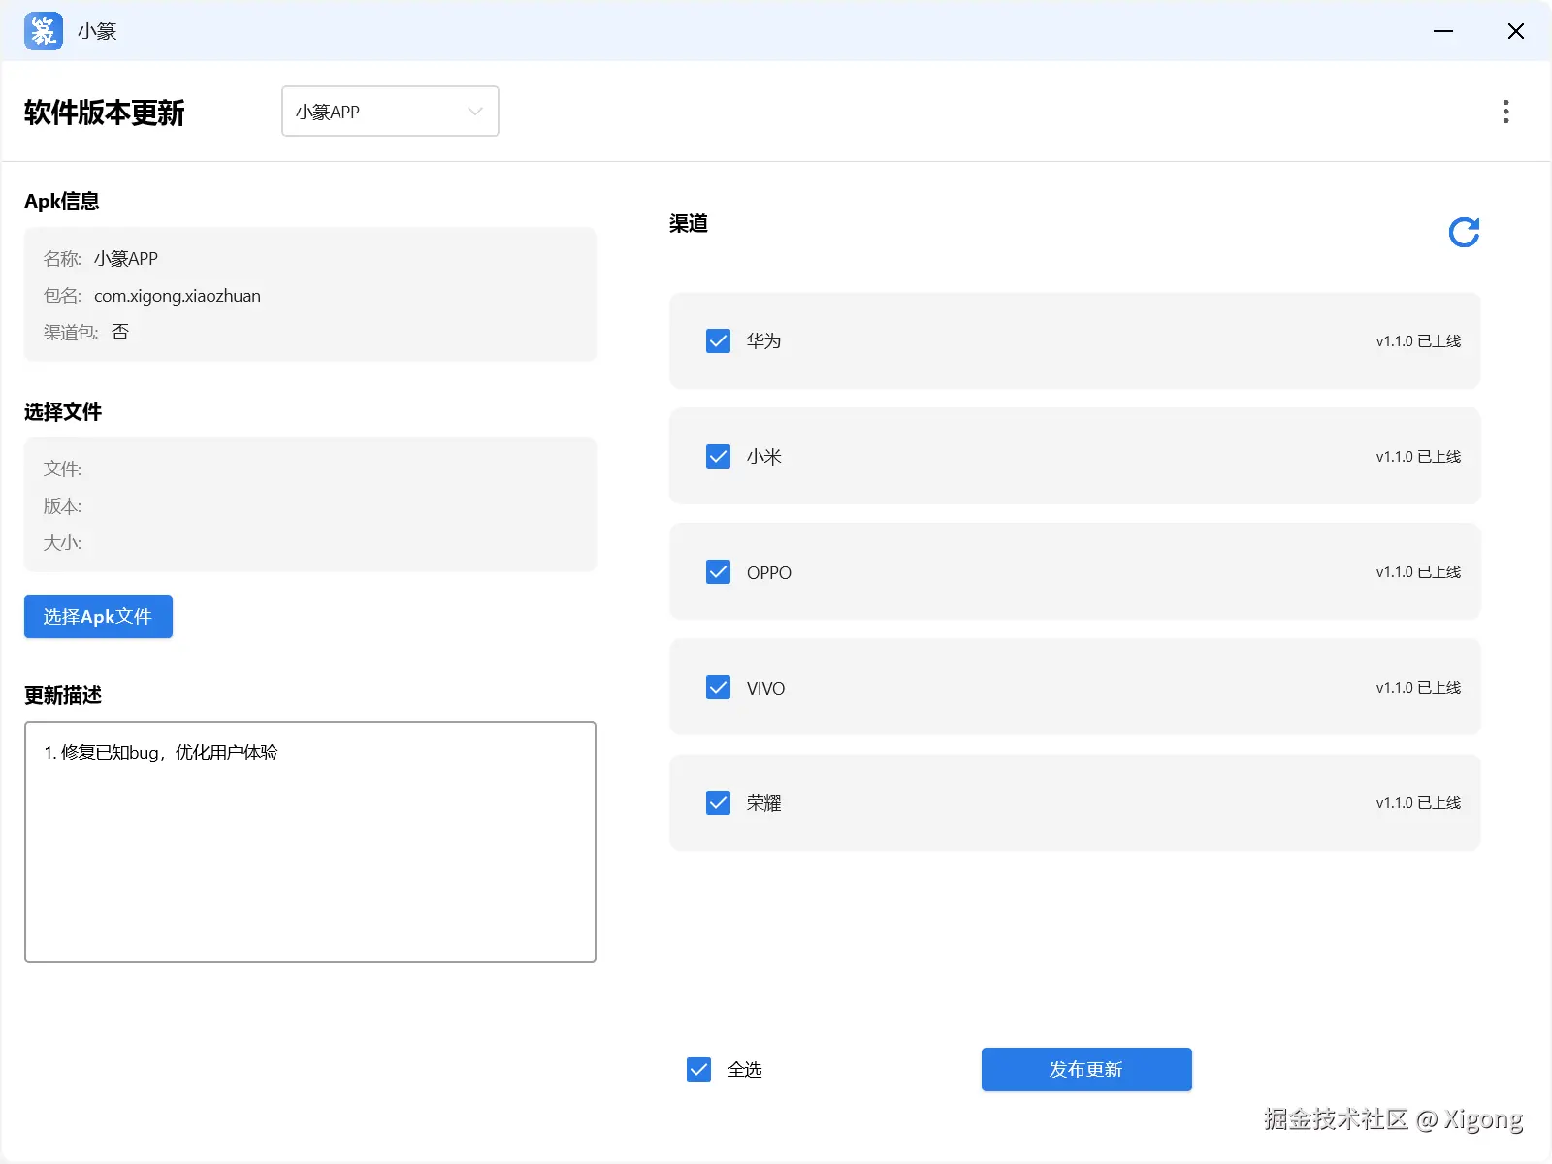Uncheck the 小米 channel checkbox

[718, 457]
